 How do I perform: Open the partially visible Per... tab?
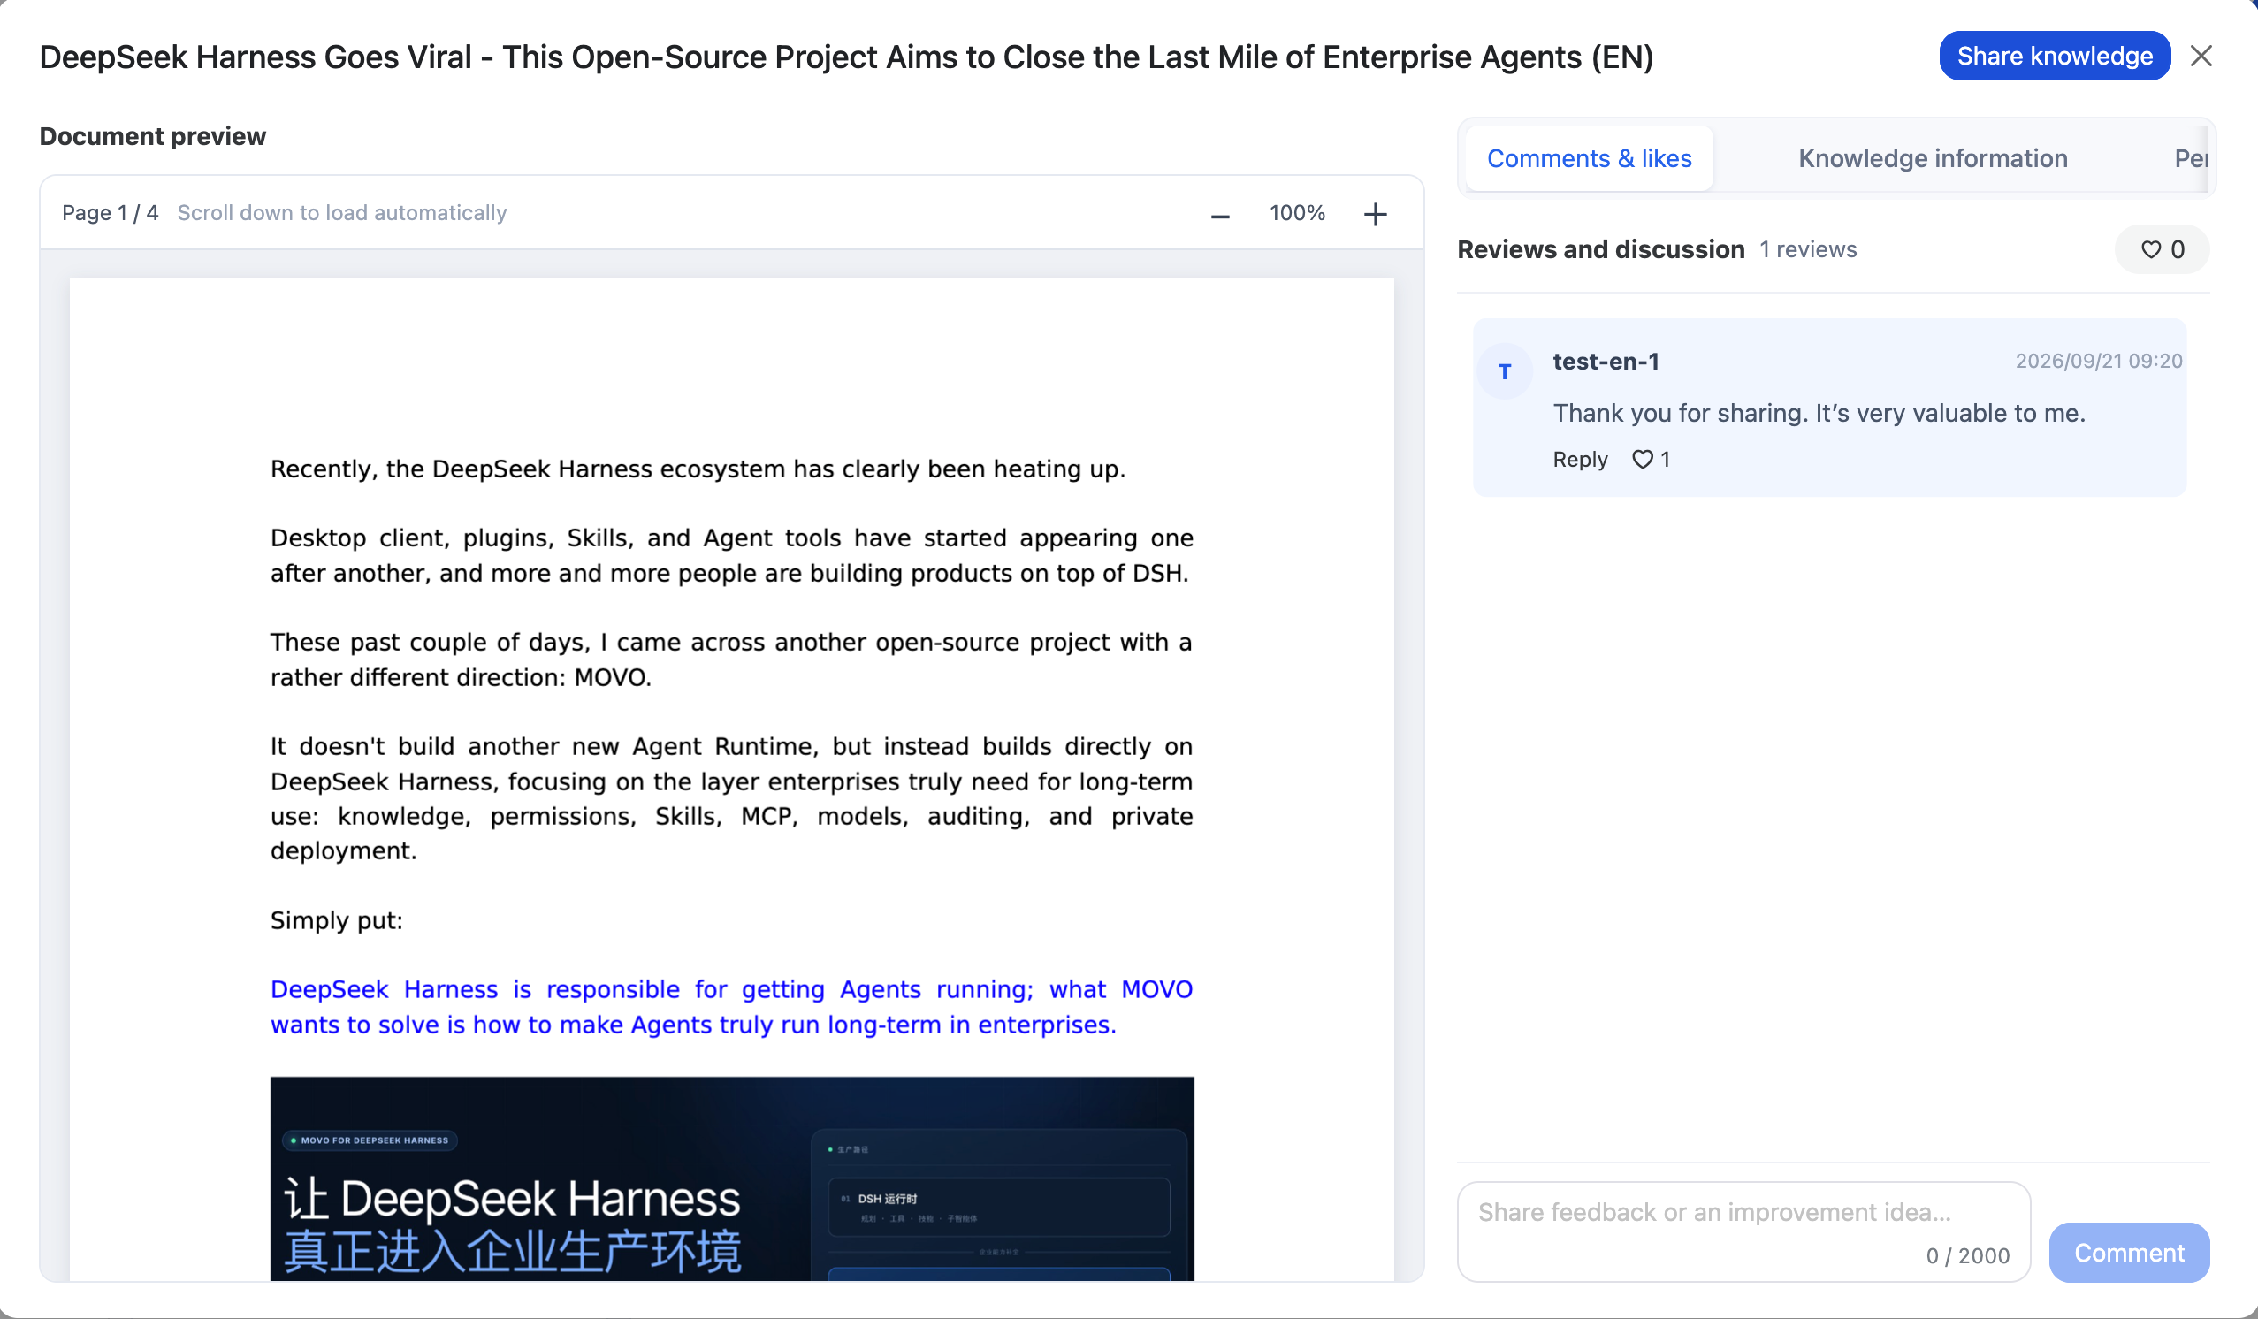tap(2190, 158)
